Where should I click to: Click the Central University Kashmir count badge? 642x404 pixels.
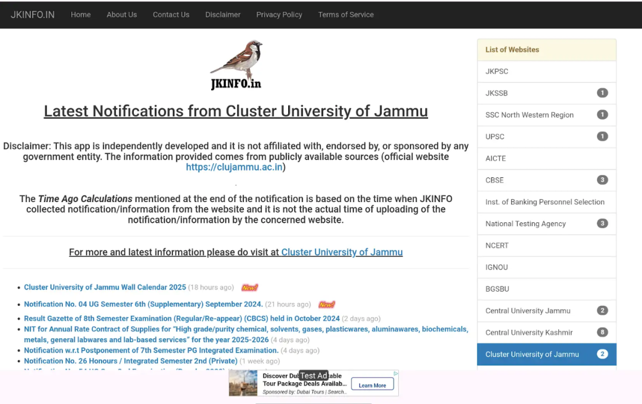click(x=602, y=332)
